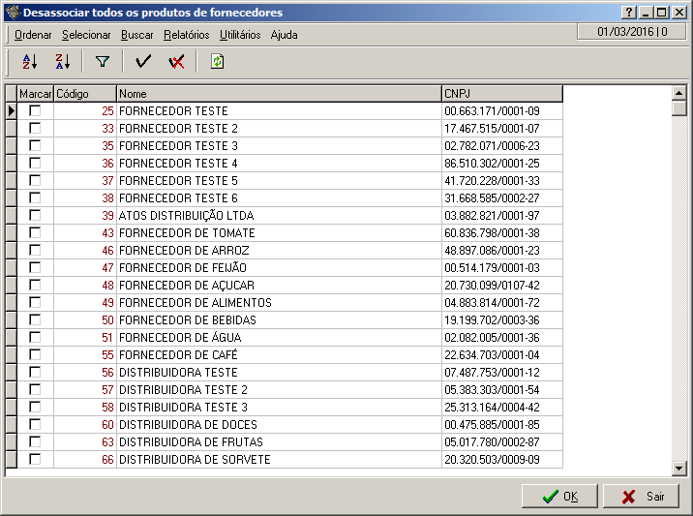Mark the ATOS DISTRIBUIÇÃO LTDA checkbox
Viewport: 693px width, 516px height.
pyautogui.click(x=35, y=216)
